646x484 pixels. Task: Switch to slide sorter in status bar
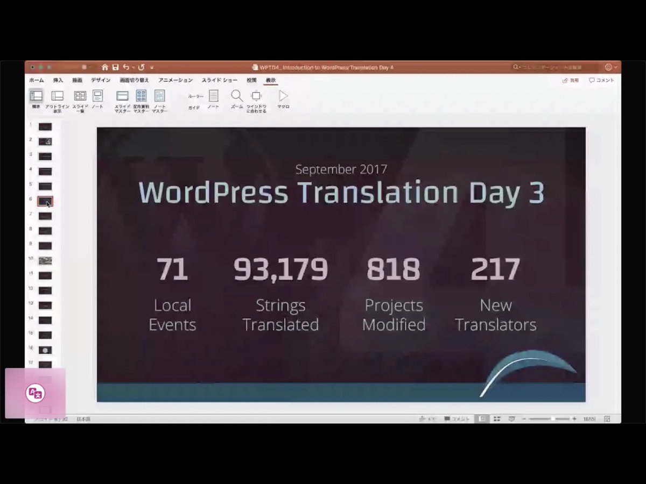(497, 419)
